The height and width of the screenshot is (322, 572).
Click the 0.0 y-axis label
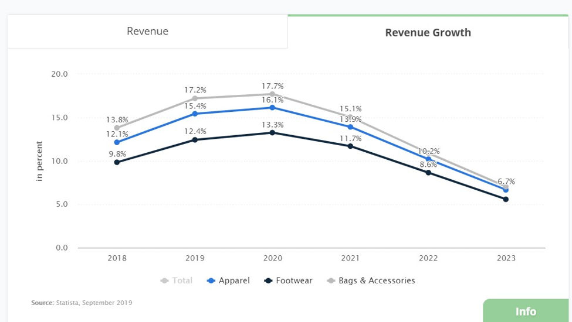[x=62, y=248]
